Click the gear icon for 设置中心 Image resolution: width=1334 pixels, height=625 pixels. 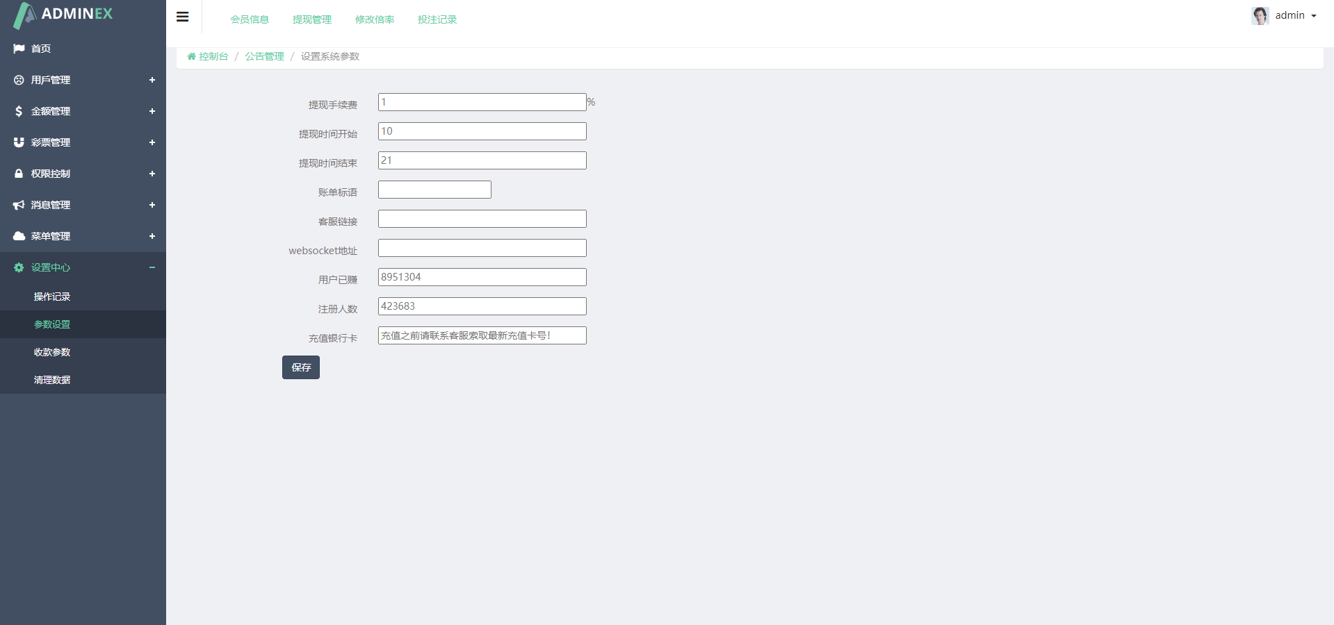[19, 267]
